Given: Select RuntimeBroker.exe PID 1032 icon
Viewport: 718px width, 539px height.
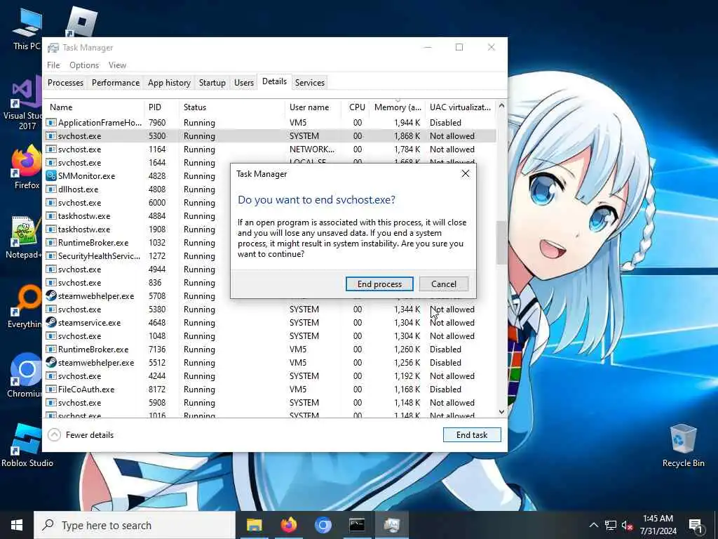Looking at the screenshot, I should point(50,242).
